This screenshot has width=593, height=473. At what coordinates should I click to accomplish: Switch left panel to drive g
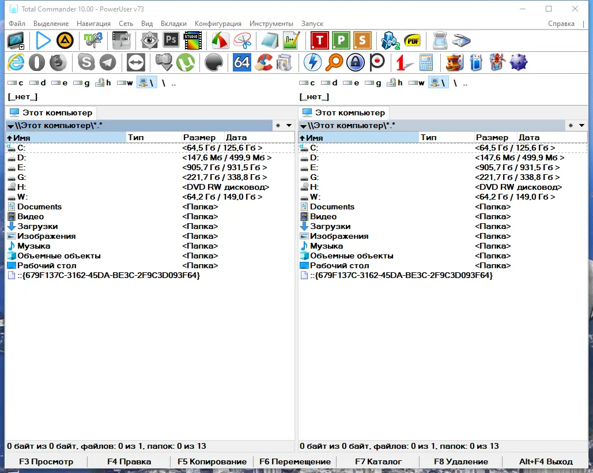coord(82,83)
